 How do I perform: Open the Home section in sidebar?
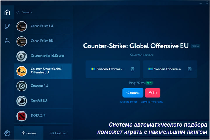click(x=7, y=12)
